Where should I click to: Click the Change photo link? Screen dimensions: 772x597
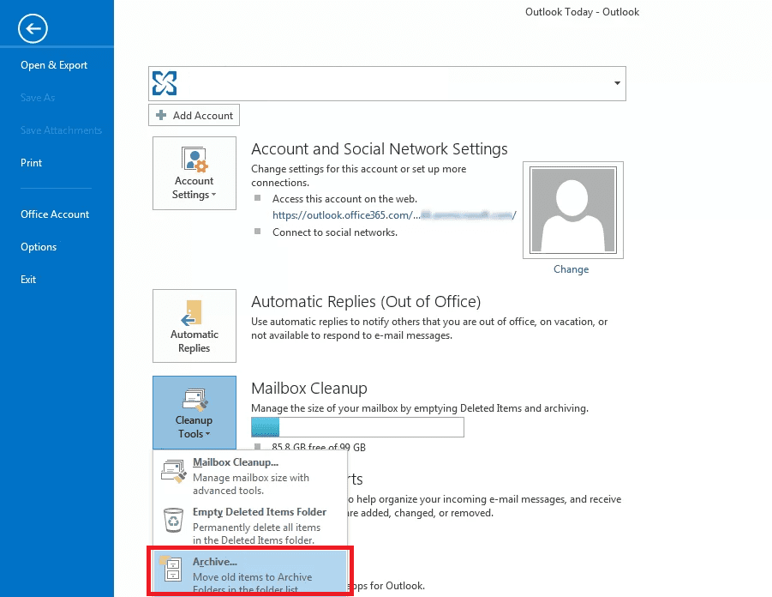click(572, 269)
